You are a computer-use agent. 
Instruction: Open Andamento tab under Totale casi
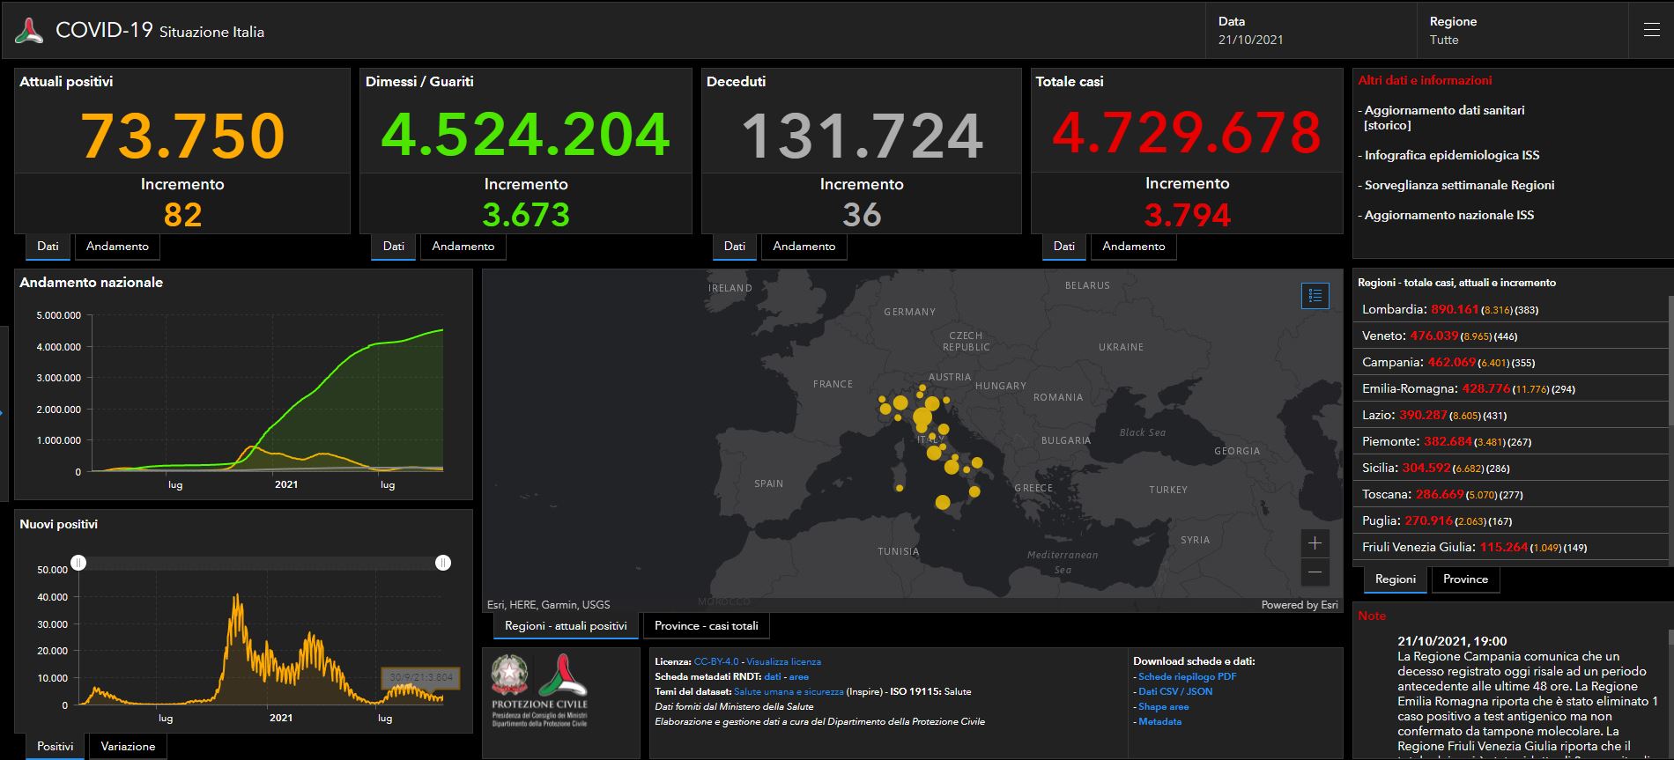(x=1133, y=247)
